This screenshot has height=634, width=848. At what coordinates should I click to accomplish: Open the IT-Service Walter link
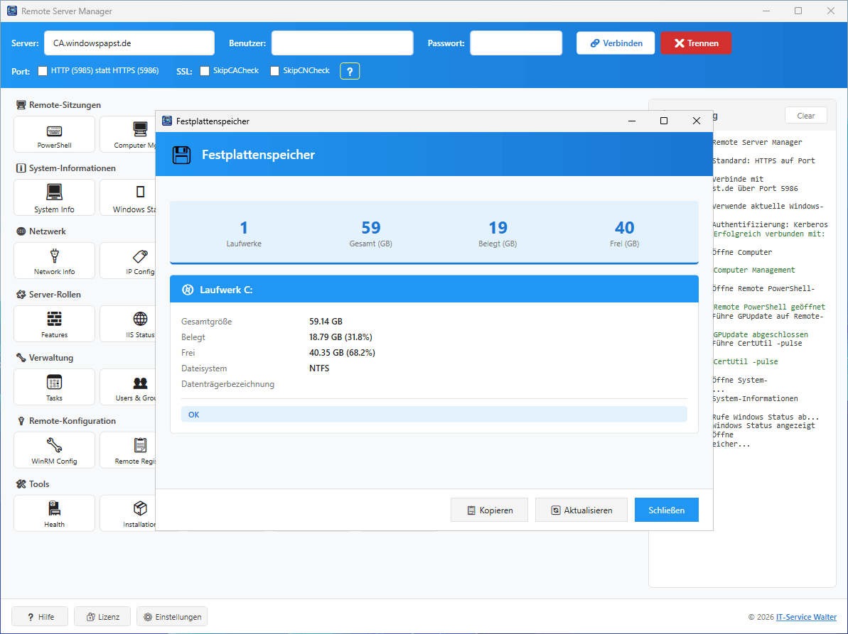[x=806, y=617]
